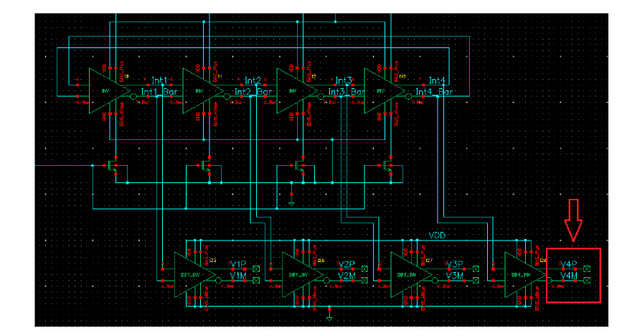Select the ground symbol under the NMOS transistor row
This screenshot has height=336, width=617.
pos(291,203)
